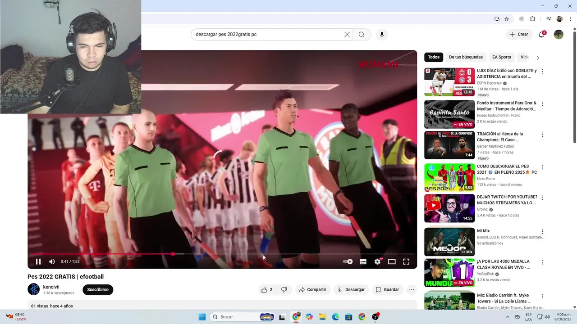This screenshot has height=324, width=577.
Task: Open Chrome's media control icon
Action: pos(549,19)
